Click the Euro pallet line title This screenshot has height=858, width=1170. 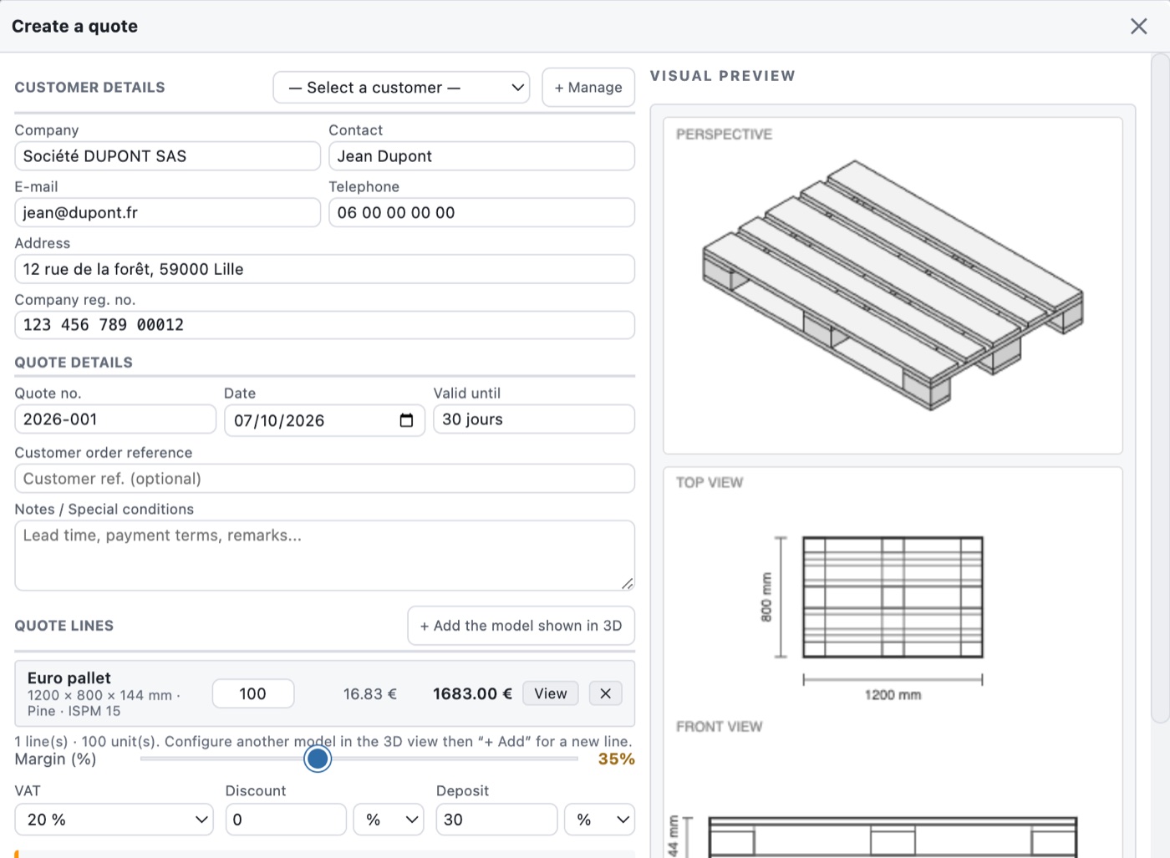point(69,678)
